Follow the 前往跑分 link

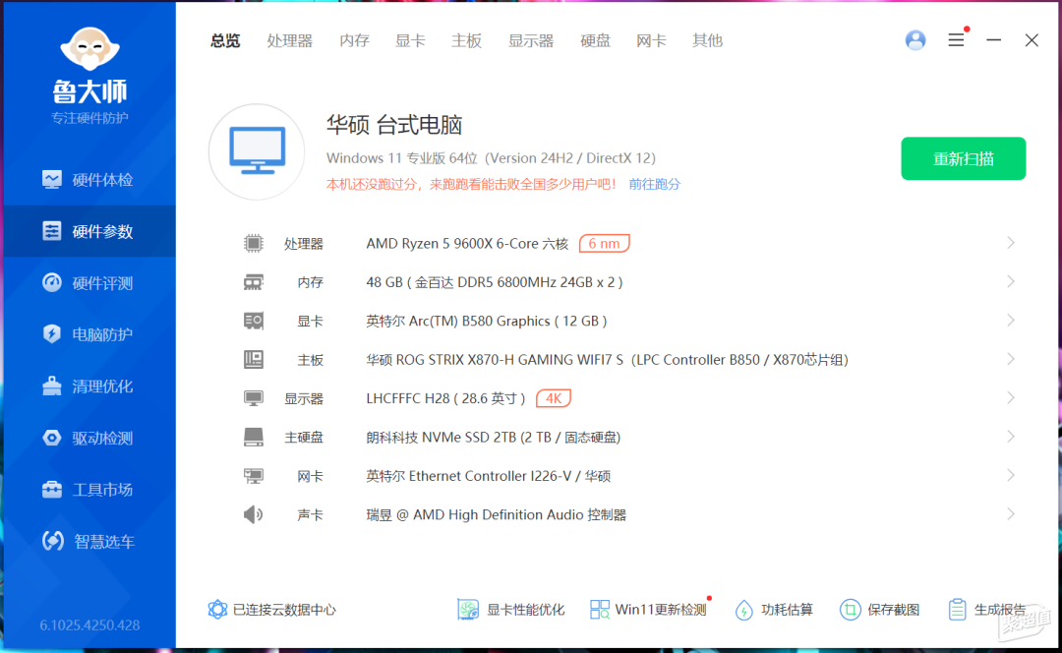[654, 184]
